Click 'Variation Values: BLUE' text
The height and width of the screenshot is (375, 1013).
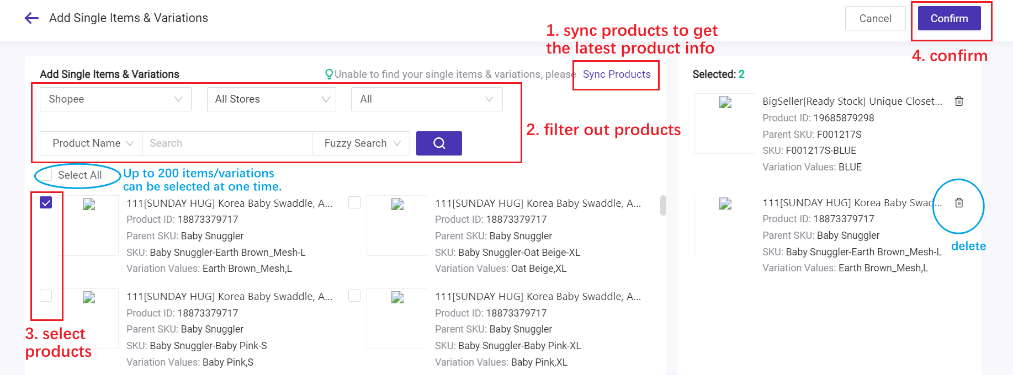click(x=812, y=167)
